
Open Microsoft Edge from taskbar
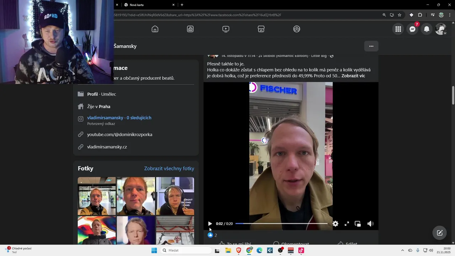point(259,250)
